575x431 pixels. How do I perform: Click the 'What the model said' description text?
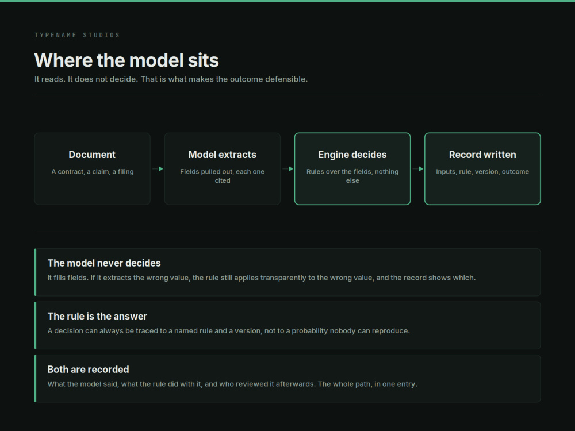[x=232, y=384]
